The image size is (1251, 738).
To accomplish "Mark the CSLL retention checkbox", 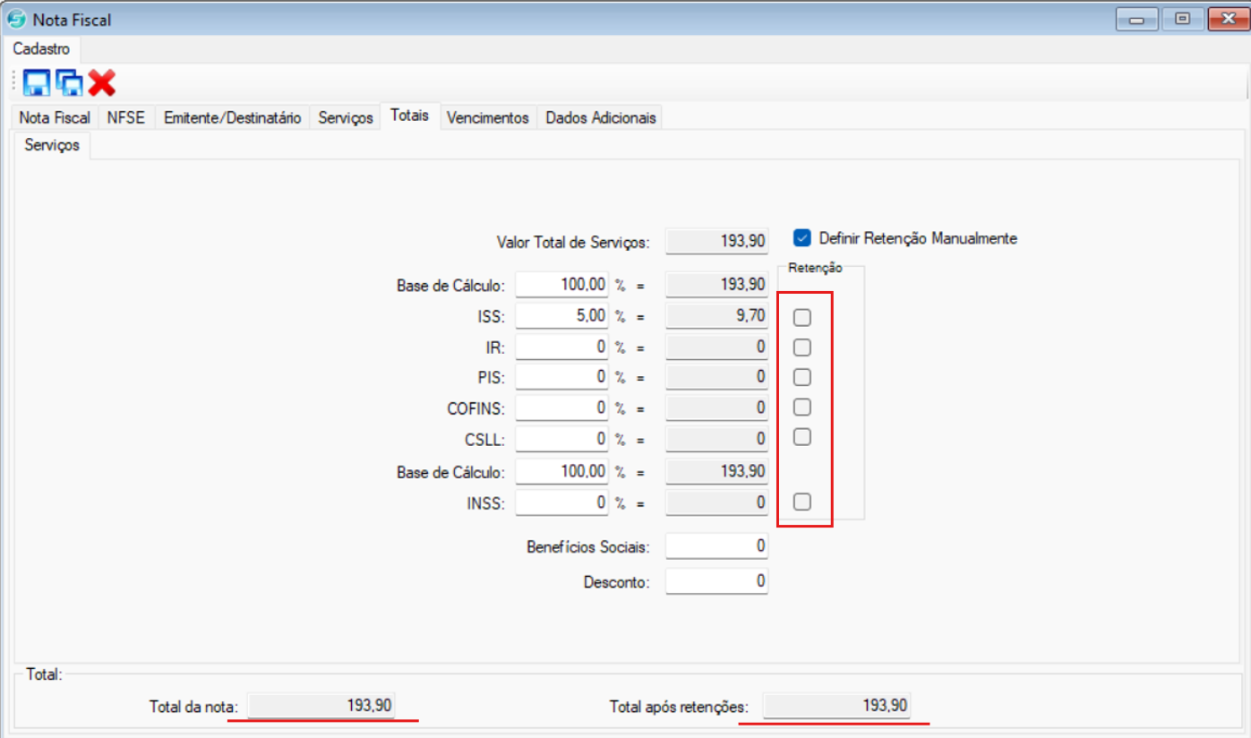I will pos(802,437).
